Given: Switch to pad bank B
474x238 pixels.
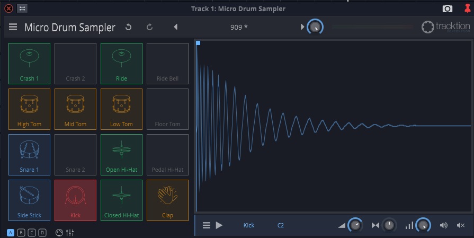Looking at the screenshot, I should coord(21,233).
